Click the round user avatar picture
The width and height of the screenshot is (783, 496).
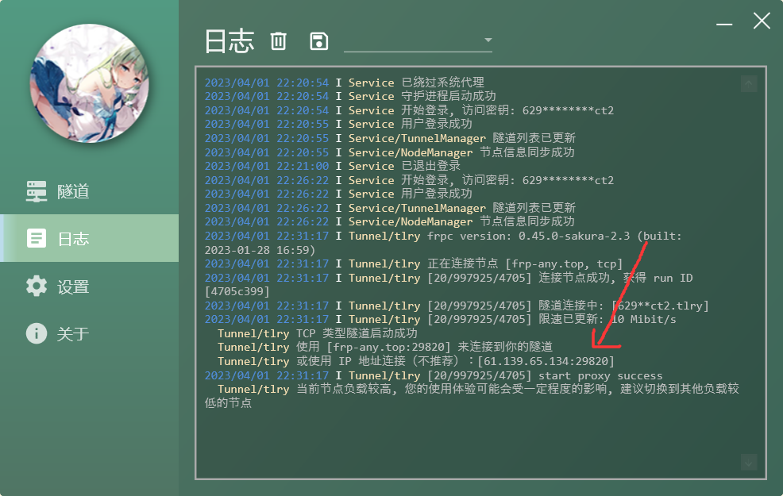pyautogui.click(x=90, y=83)
